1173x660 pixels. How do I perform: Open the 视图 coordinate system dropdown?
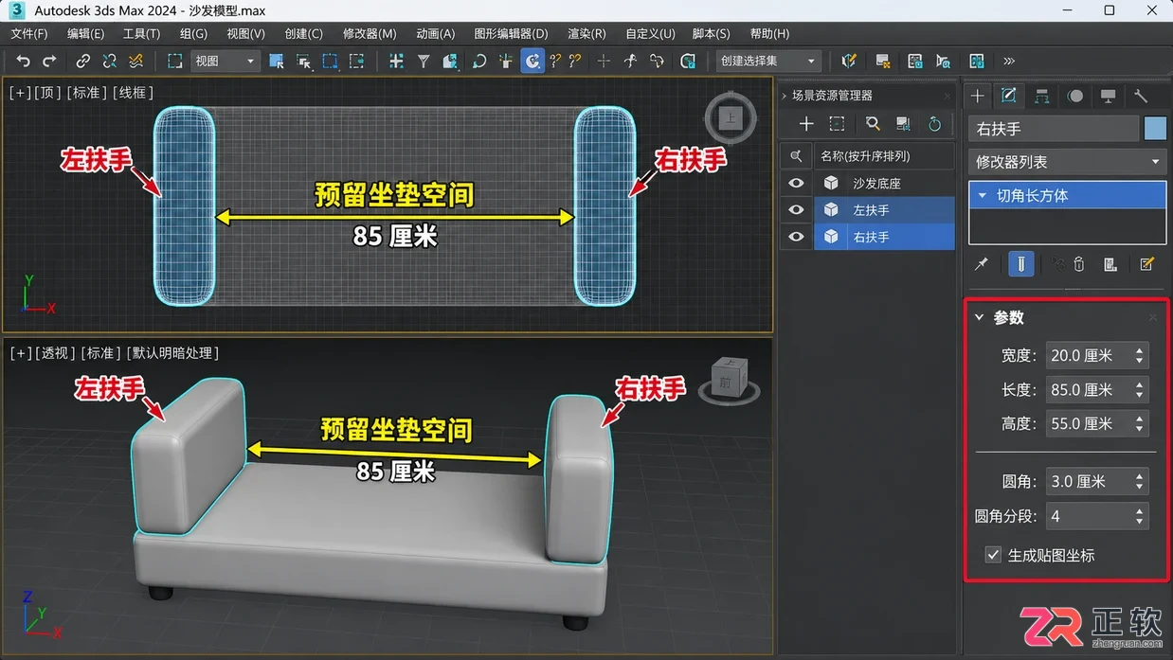point(225,61)
